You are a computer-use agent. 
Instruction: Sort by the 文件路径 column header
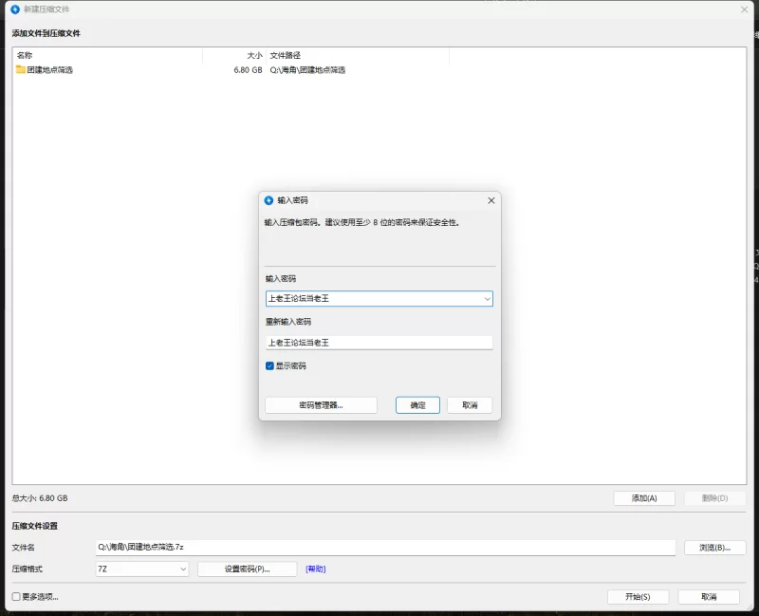[x=358, y=55]
